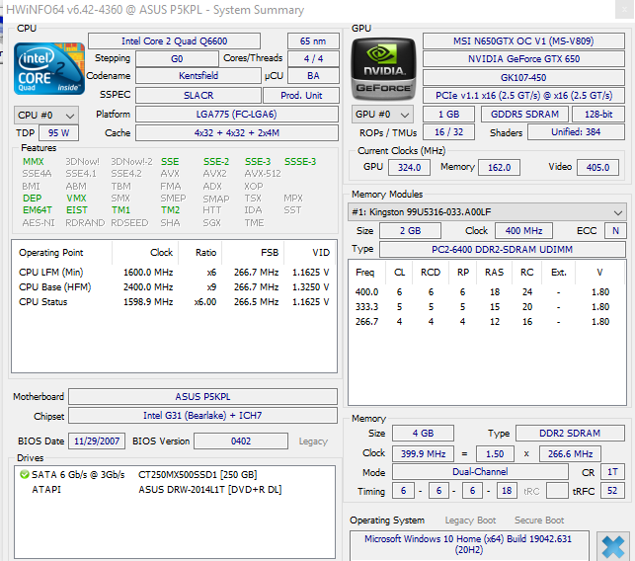The width and height of the screenshot is (635, 561).
Task: Click the BIOS Version 0402 field
Action: click(241, 441)
